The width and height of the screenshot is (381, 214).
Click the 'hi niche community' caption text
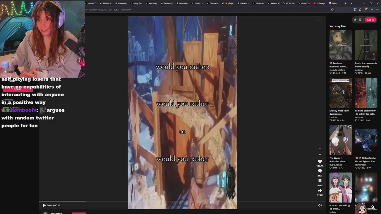click(x=366, y=112)
